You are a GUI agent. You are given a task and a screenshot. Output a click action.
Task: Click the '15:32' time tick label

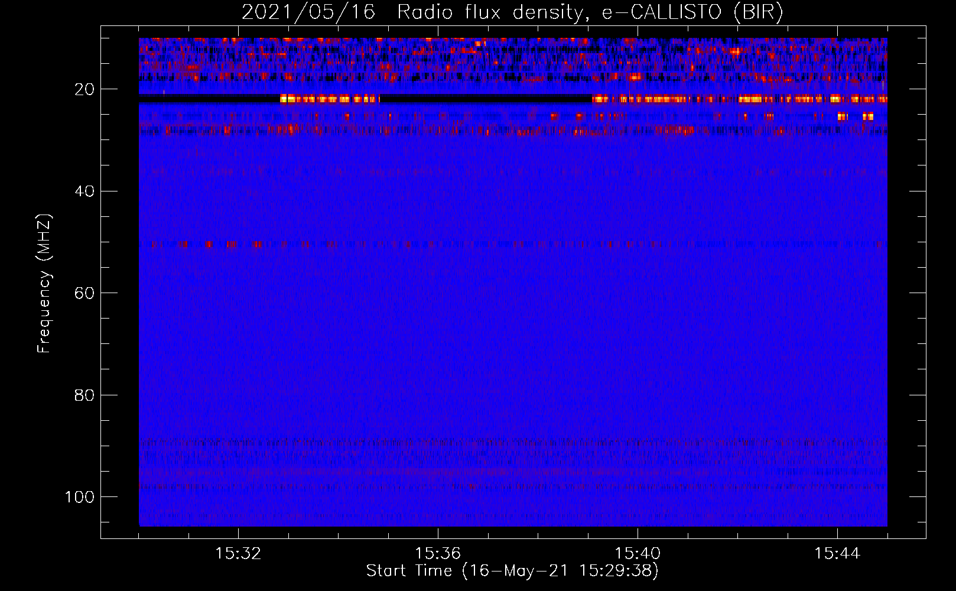[238, 554]
